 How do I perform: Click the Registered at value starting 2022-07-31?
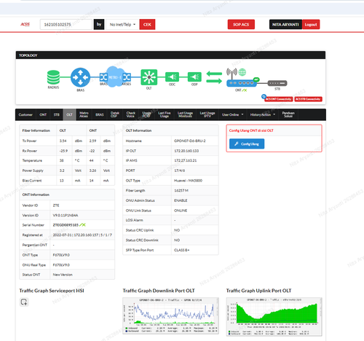(82, 235)
